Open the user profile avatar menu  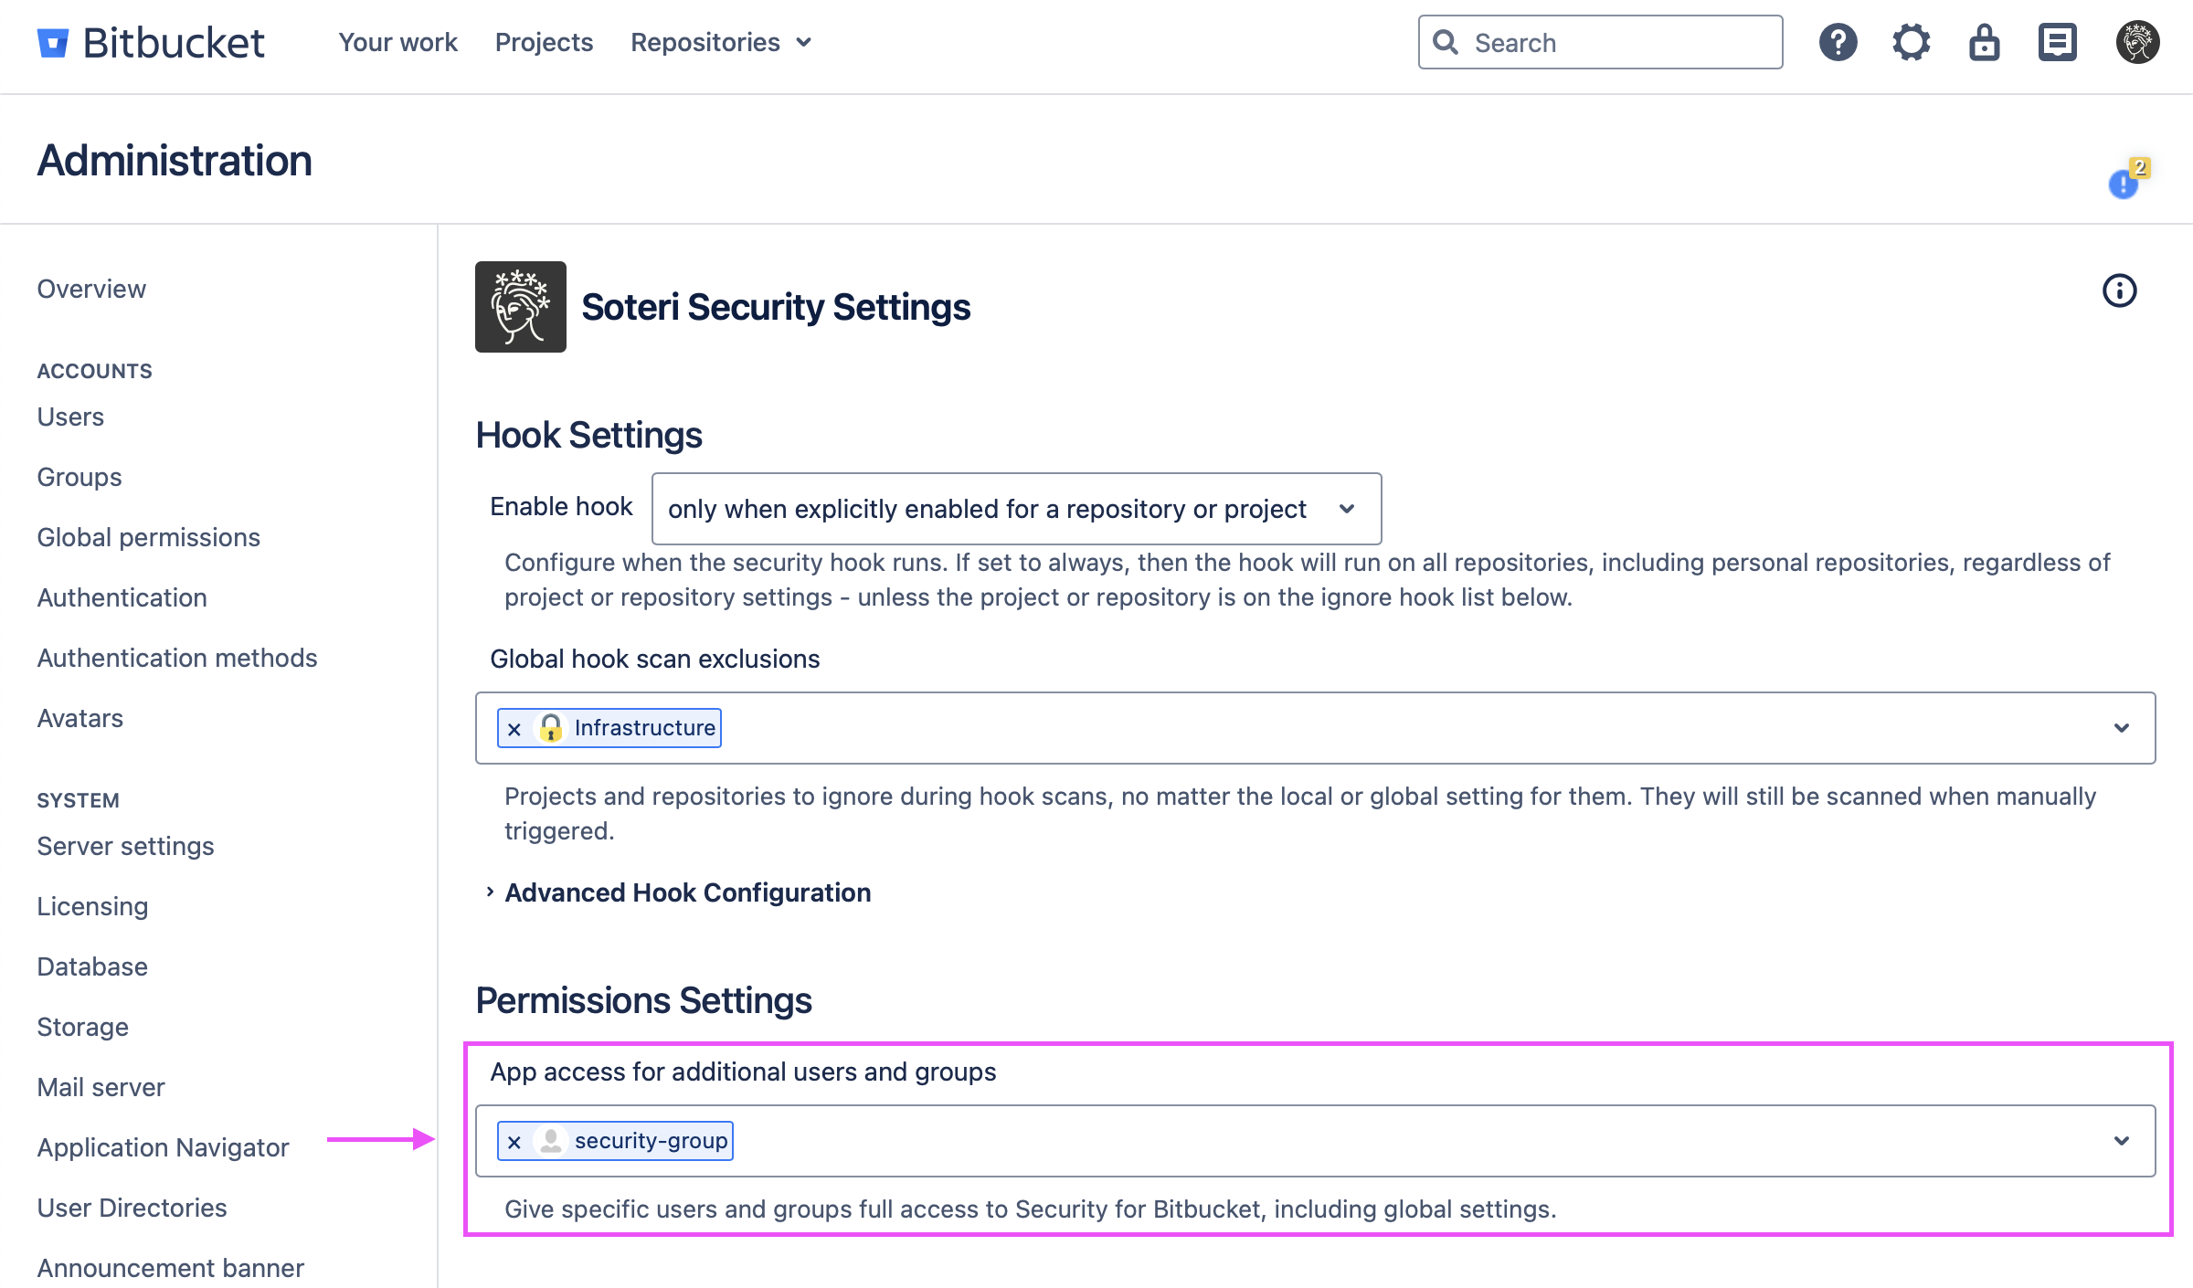2137,43
